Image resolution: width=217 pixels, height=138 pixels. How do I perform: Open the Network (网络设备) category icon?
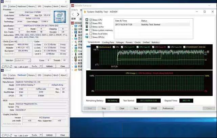[76, 48]
